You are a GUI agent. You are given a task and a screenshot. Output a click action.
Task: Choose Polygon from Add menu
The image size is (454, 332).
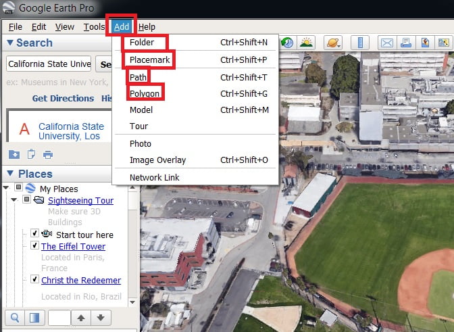(x=195, y=93)
